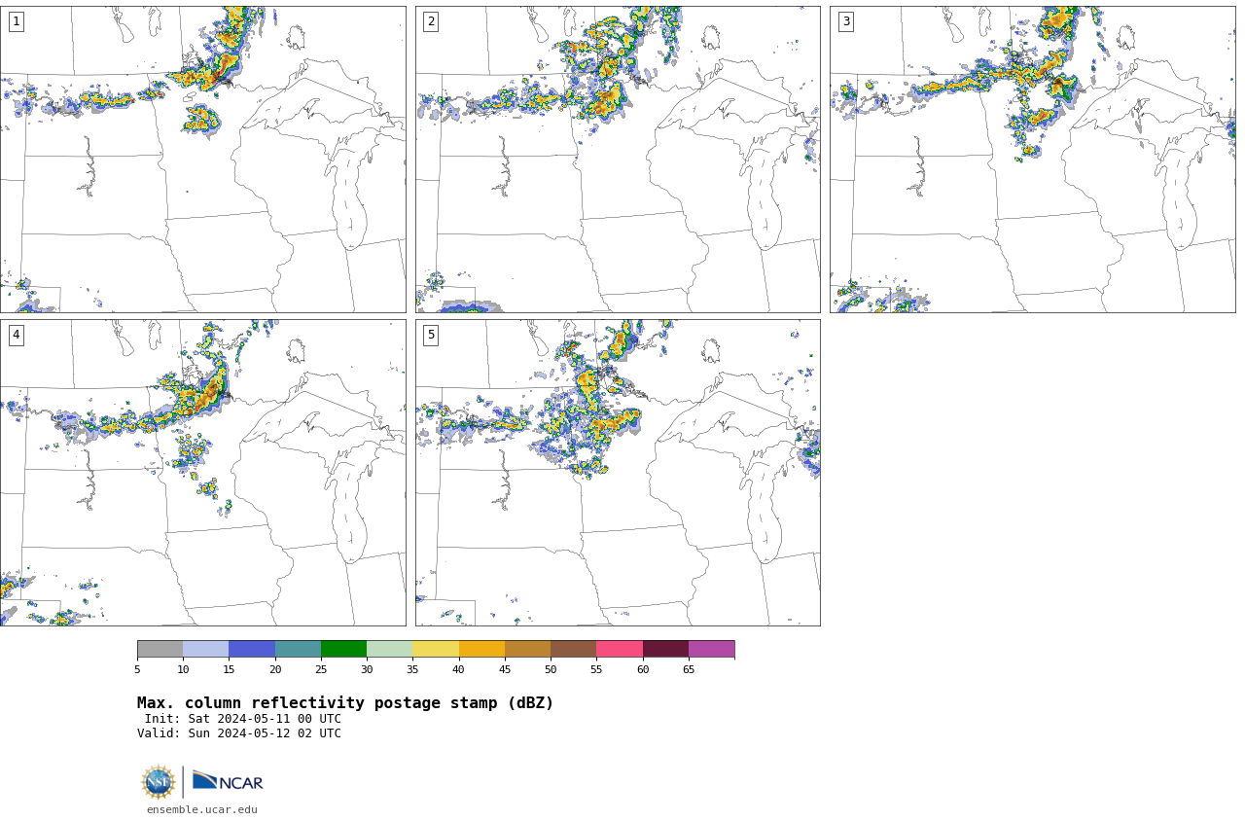Screen dimensions: 1245x821
Task: Click the boxed number label 2
Action: [x=431, y=21]
